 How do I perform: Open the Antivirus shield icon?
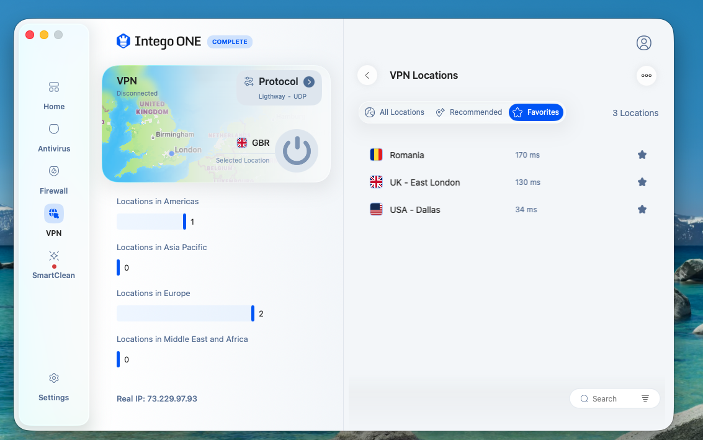click(54, 129)
